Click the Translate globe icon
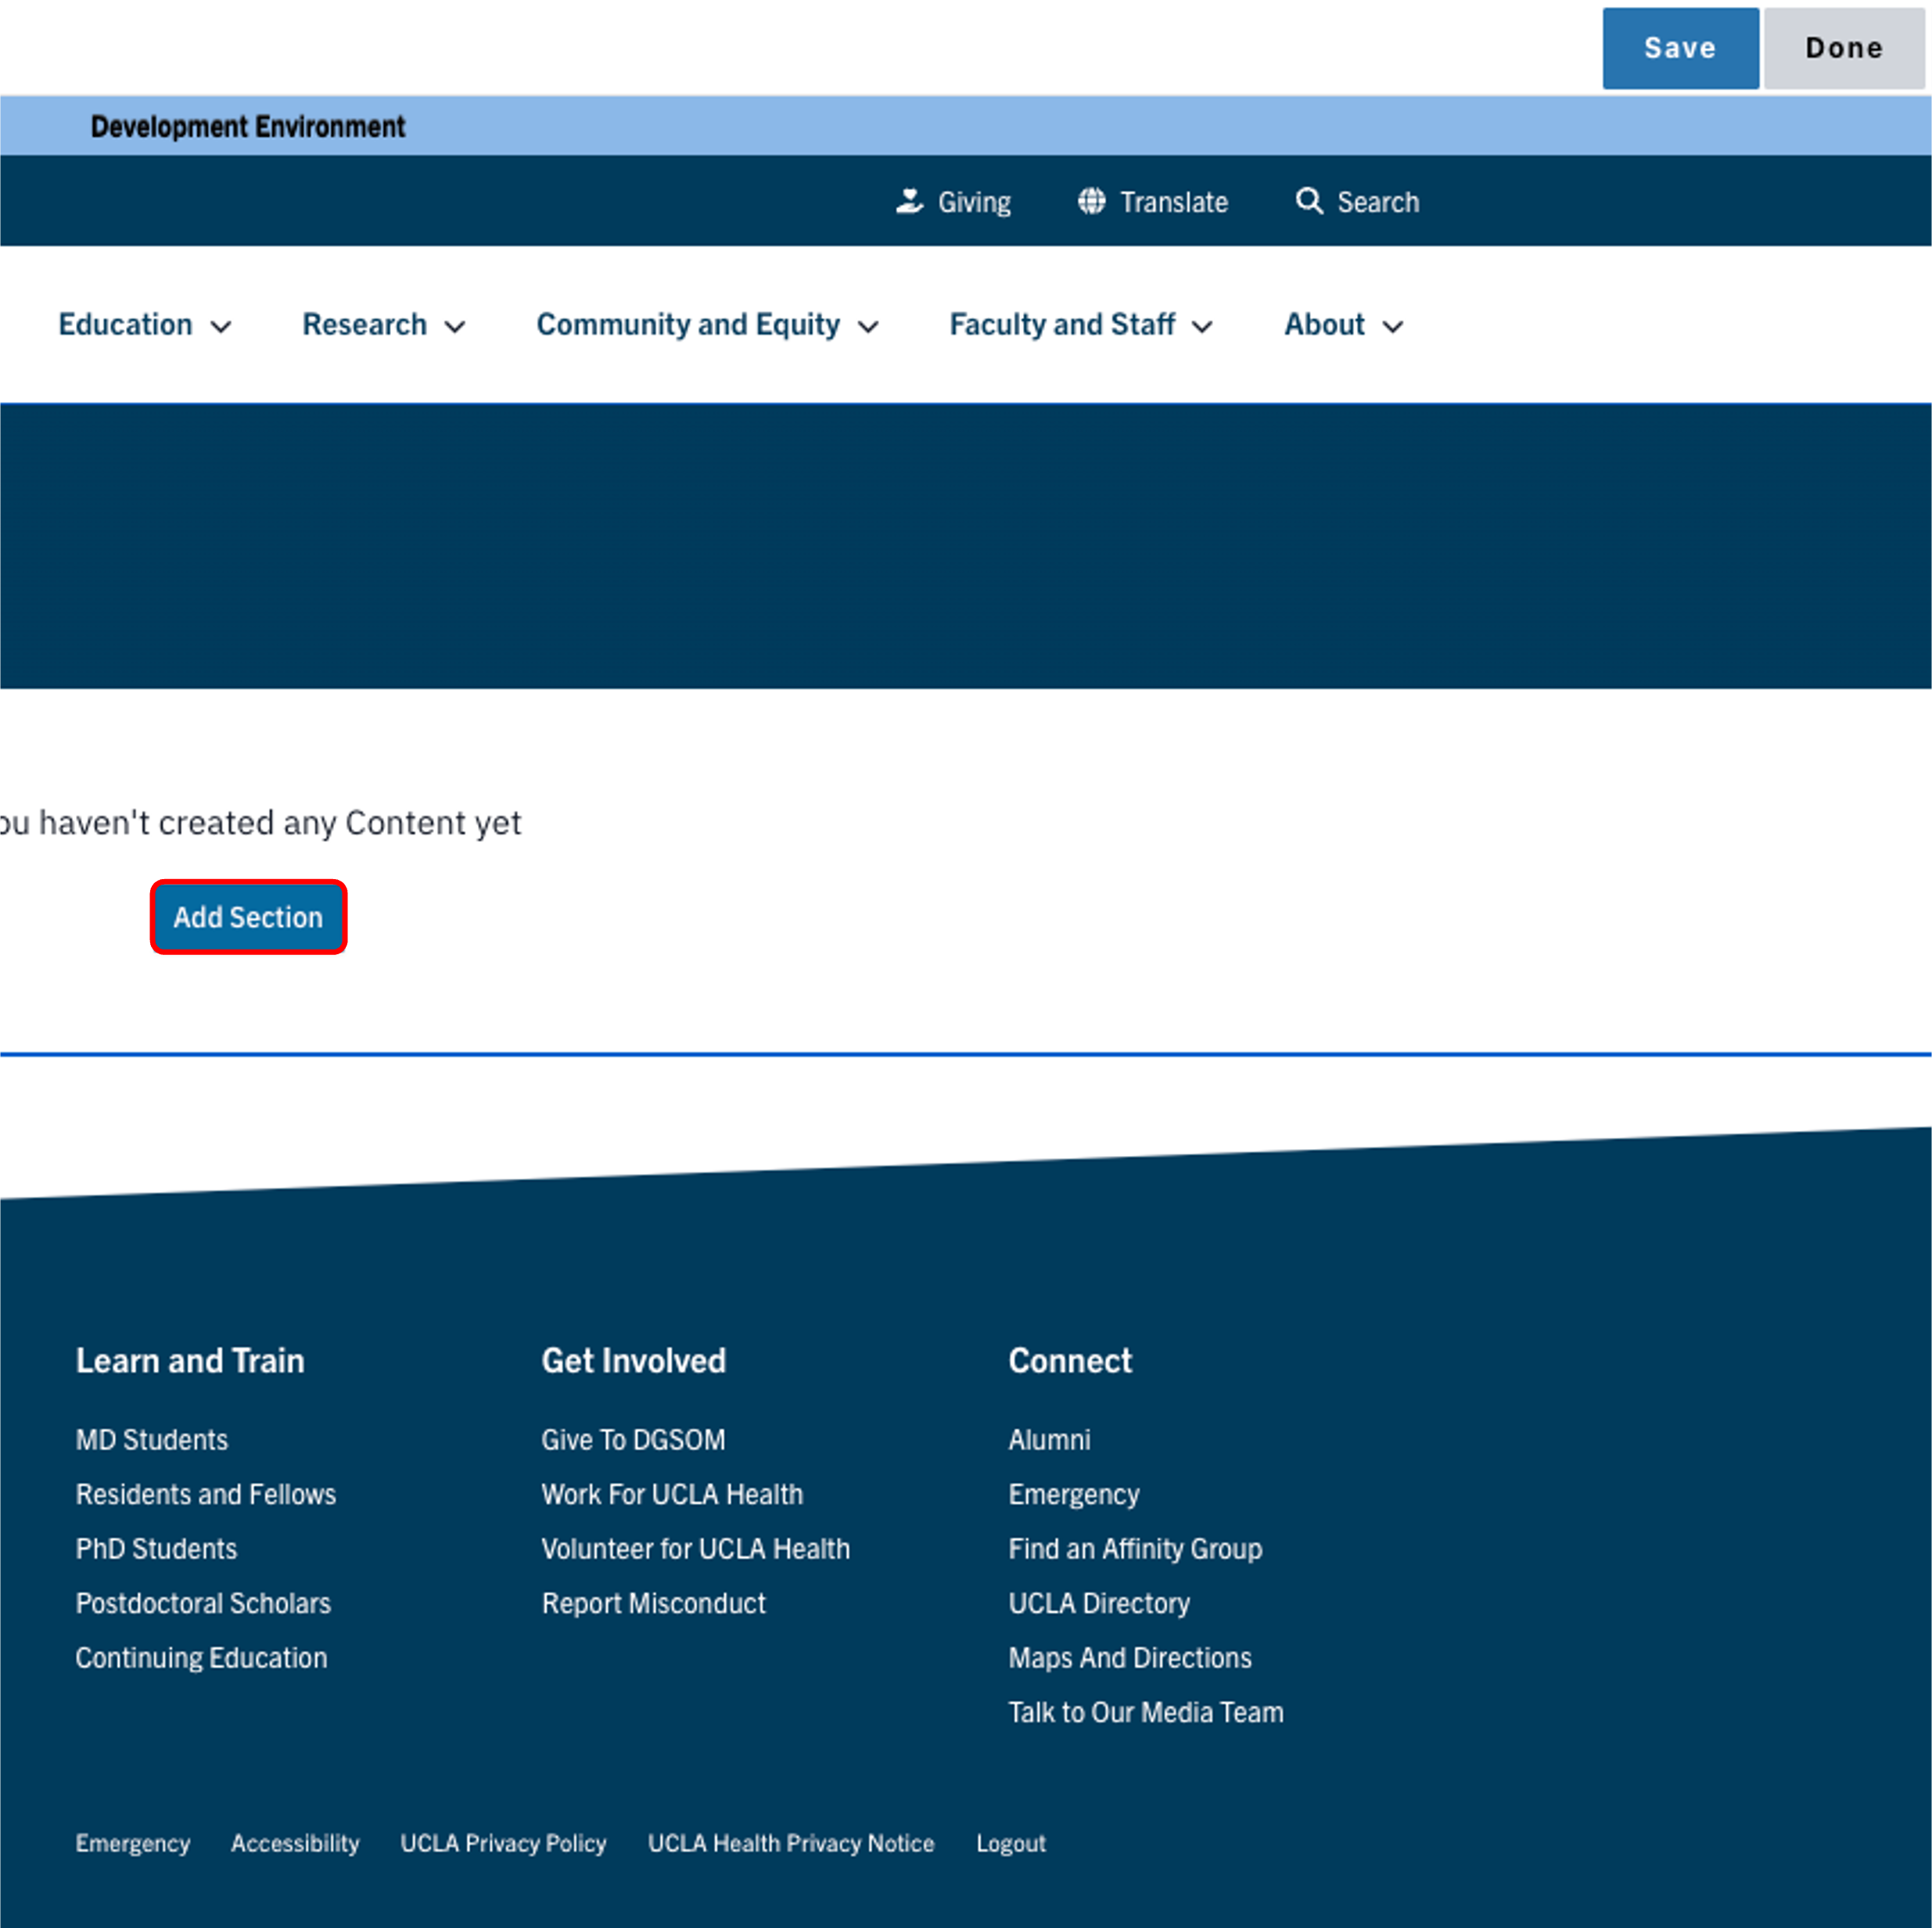The width and height of the screenshot is (1932, 1928). tap(1091, 201)
